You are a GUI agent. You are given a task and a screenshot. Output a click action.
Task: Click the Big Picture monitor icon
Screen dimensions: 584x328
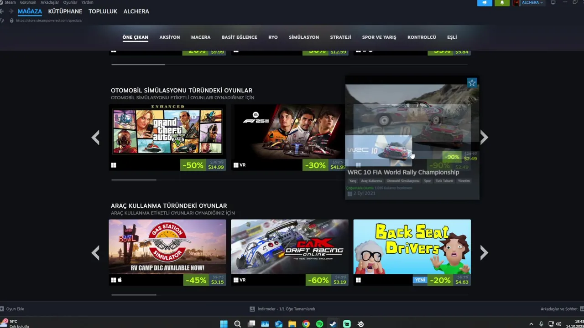pyautogui.click(x=553, y=2)
